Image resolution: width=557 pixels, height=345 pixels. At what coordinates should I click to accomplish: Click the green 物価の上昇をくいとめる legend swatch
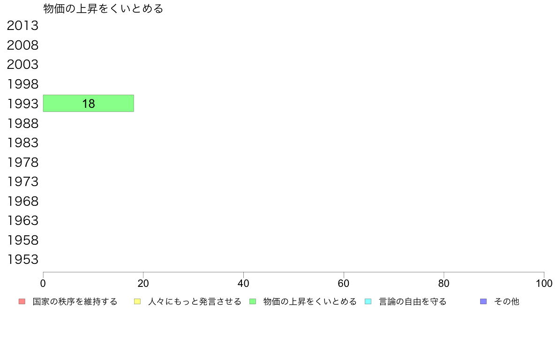(x=253, y=302)
